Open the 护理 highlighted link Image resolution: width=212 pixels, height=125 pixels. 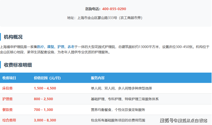(x=61, y=47)
